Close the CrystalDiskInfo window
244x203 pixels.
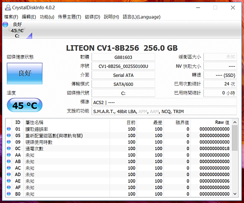pos(233,7)
